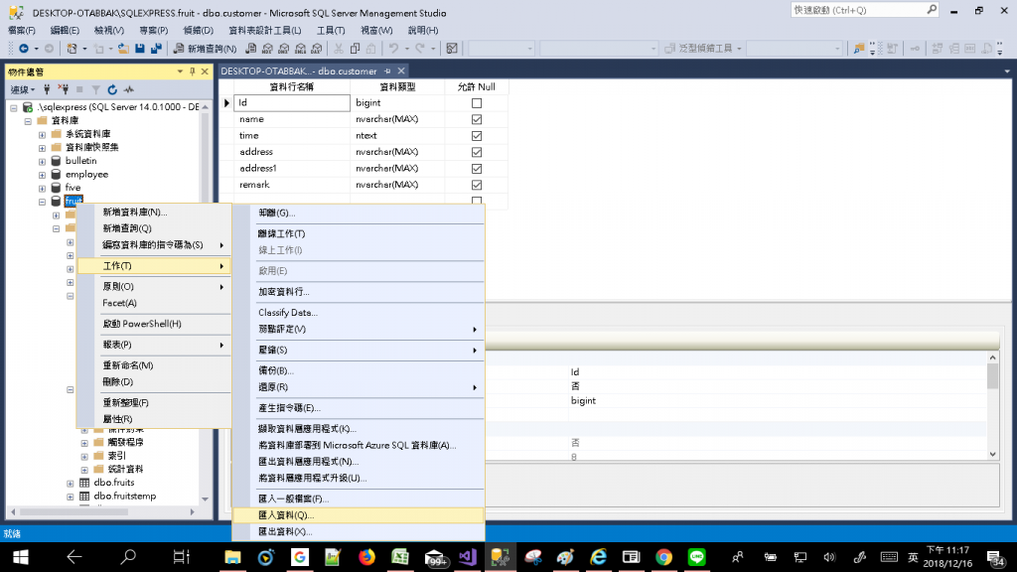Open Firefox from the taskbar

(x=366, y=557)
